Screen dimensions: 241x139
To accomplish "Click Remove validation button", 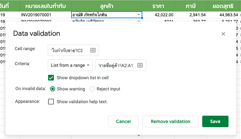I will pos(170,121).
